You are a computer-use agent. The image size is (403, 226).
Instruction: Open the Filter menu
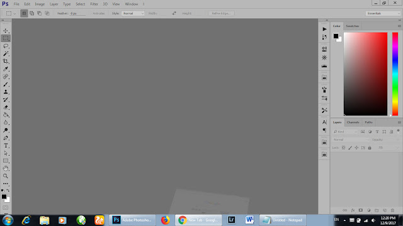pyautogui.click(x=94, y=4)
